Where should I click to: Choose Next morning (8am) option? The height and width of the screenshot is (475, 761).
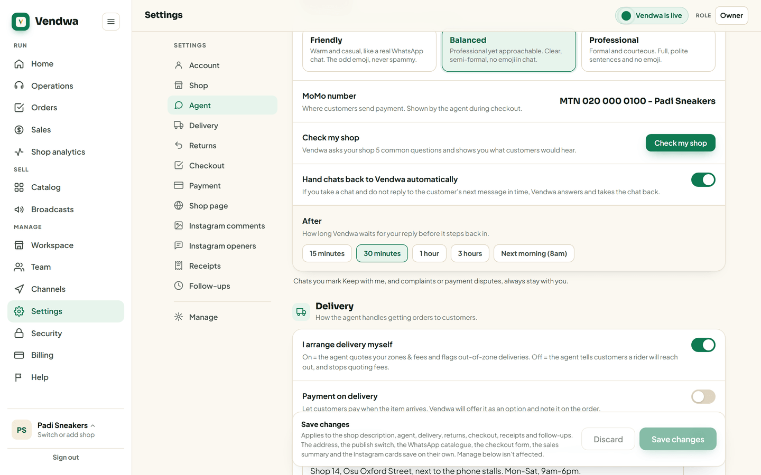point(534,254)
